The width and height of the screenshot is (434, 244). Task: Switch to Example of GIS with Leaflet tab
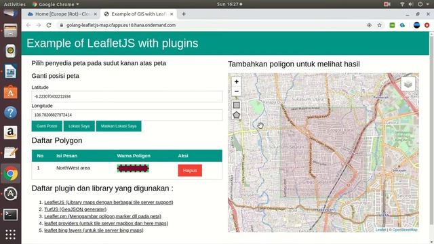tap(138, 14)
